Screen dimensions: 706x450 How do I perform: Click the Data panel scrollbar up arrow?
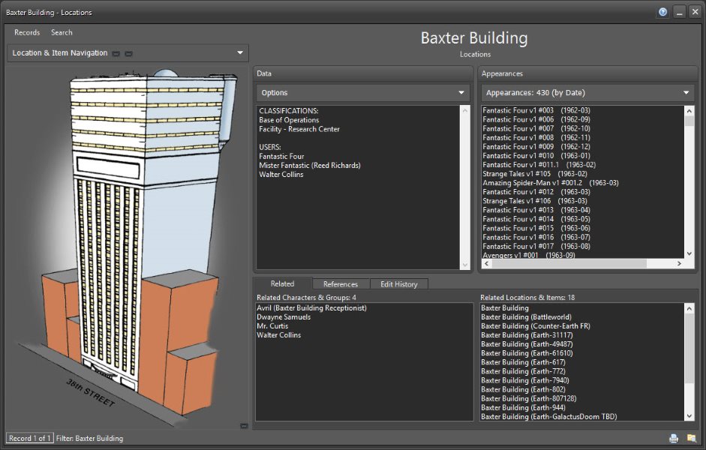tap(465, 111)
